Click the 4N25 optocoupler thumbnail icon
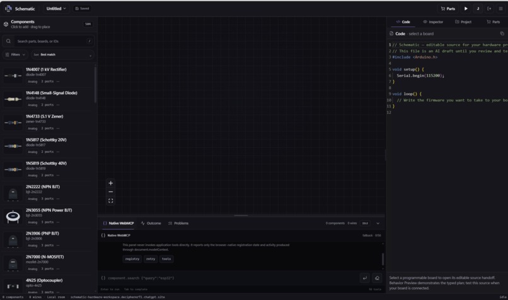This screenshot has width=508, height=300. (13, 286)
